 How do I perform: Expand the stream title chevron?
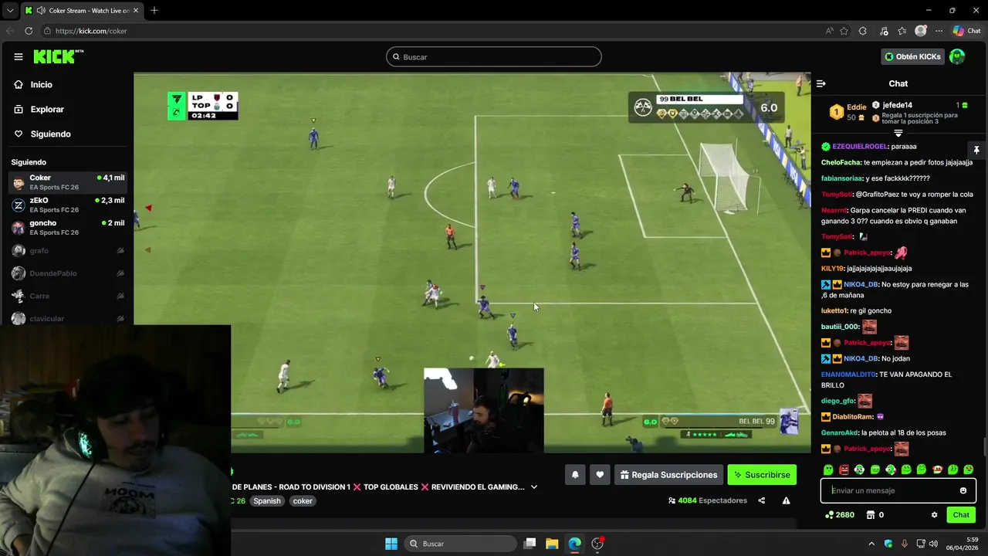click(534, 487)
